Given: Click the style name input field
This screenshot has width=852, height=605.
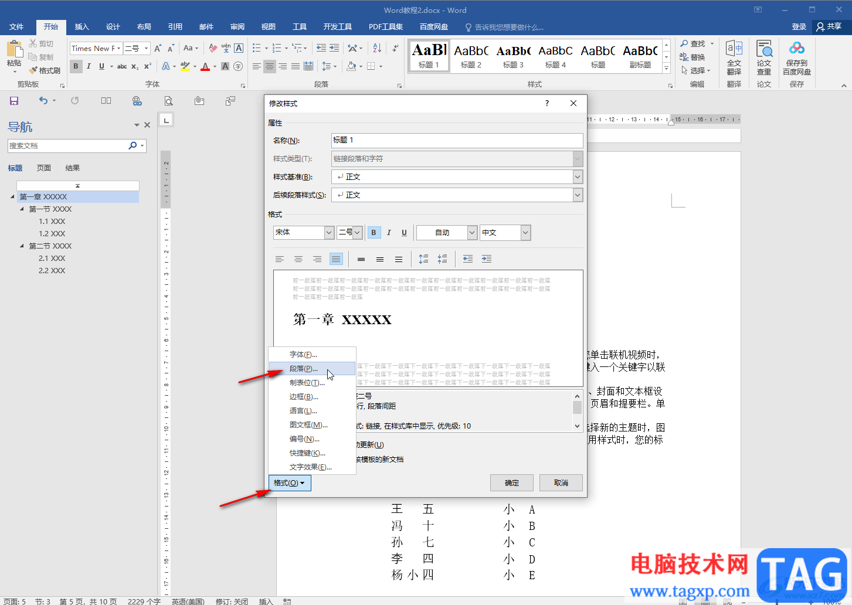Looking at the screenshot, I should [x=457, y=140].
